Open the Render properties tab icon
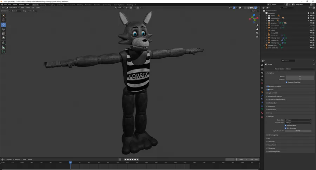 coord(262,69)
